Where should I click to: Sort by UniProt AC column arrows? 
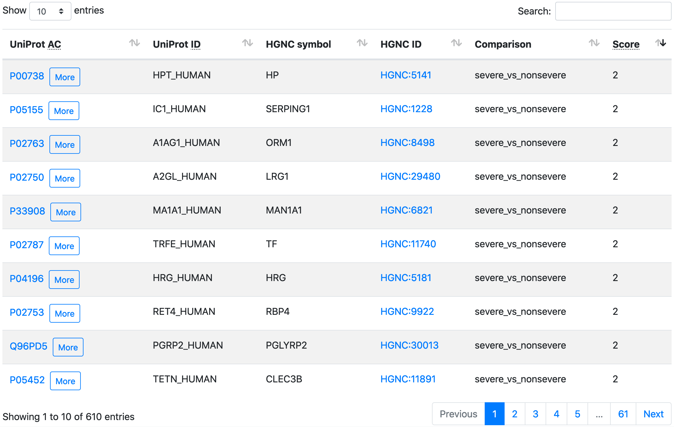click(134, 43)
